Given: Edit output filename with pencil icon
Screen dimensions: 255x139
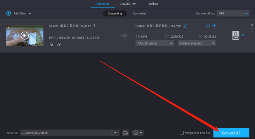Looking at the screenshot, I should coord(185,26).
